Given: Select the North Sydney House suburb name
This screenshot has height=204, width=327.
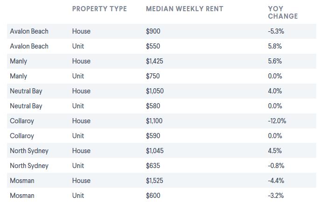Looking at the screenshot, I should [x=29, y=151].
